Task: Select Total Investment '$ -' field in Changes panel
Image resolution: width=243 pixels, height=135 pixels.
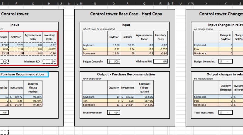Action: (x=226, y=113)
